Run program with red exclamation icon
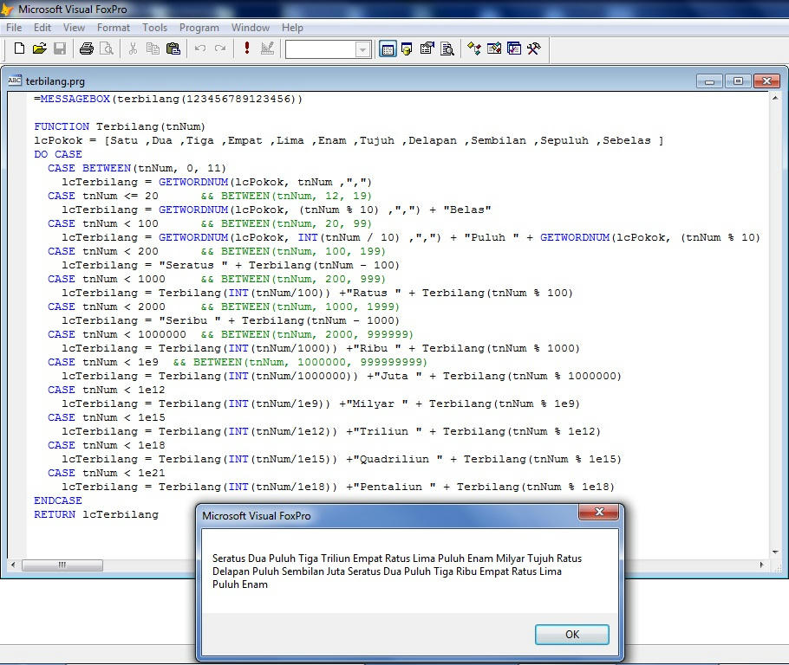The width and height of the screenshot is (789, 665). click(x=246, y=48)
